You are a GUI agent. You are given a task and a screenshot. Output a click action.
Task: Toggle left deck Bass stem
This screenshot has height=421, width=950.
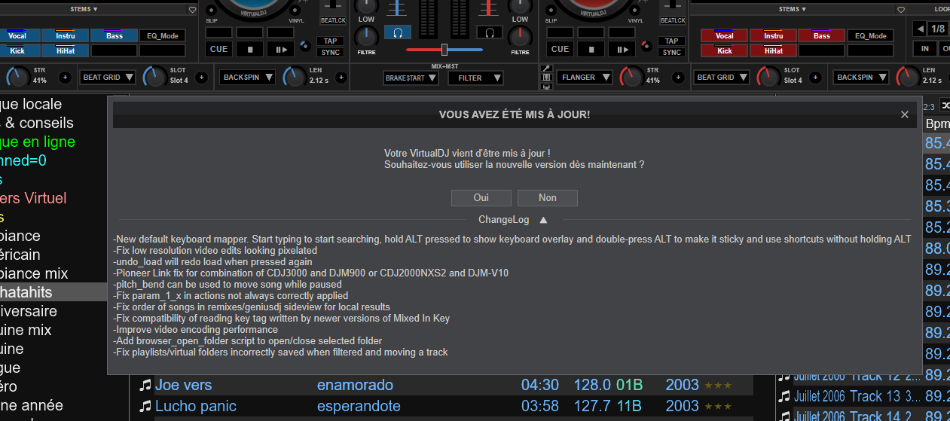(x=114, y=35)
